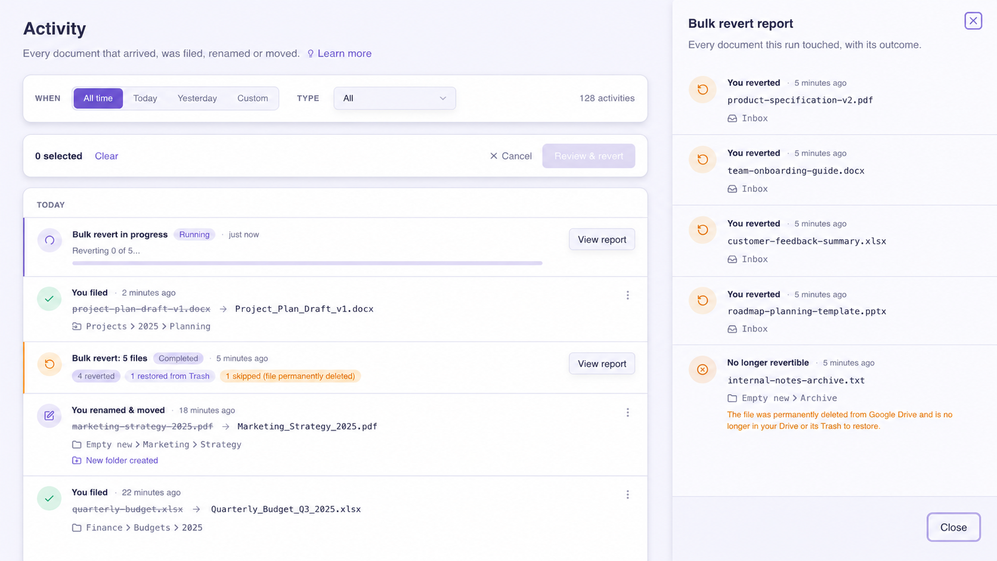The height and width of the screenshot is (561, 997).
Task: Click roadmap-planning-template.pptx in the report
Action: pyautogui.click(x=807, y=311)
